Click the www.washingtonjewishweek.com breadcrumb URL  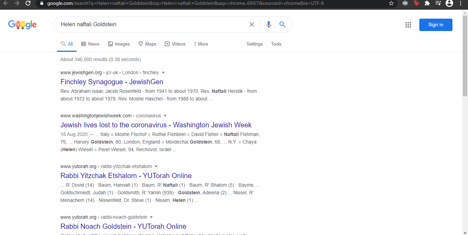pos(96,116)
